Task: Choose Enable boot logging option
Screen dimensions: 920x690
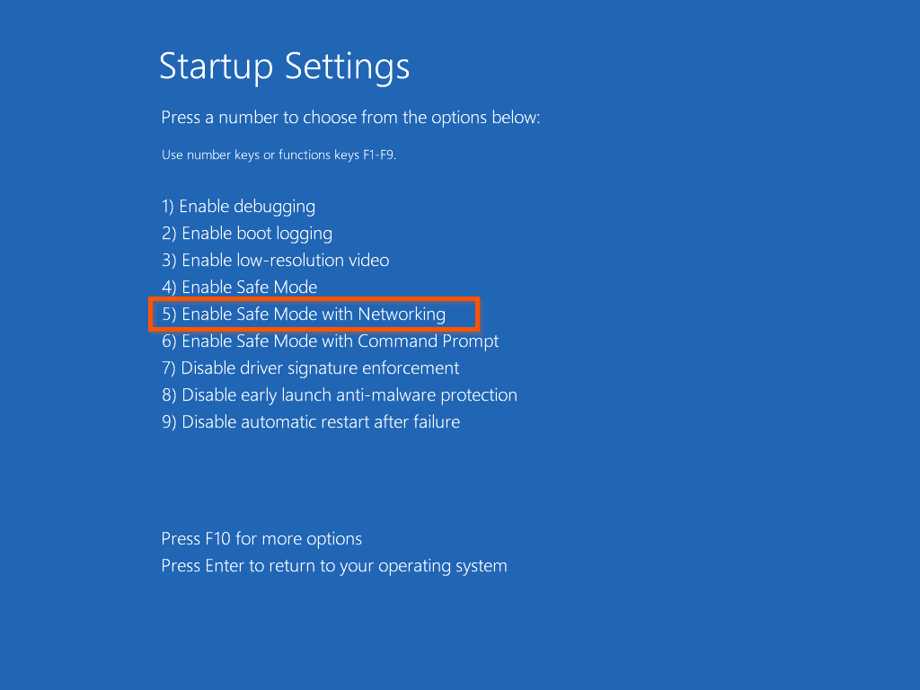Action: [247, 234]
